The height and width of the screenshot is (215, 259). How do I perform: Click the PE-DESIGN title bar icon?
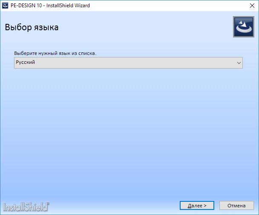pos(5,6)
